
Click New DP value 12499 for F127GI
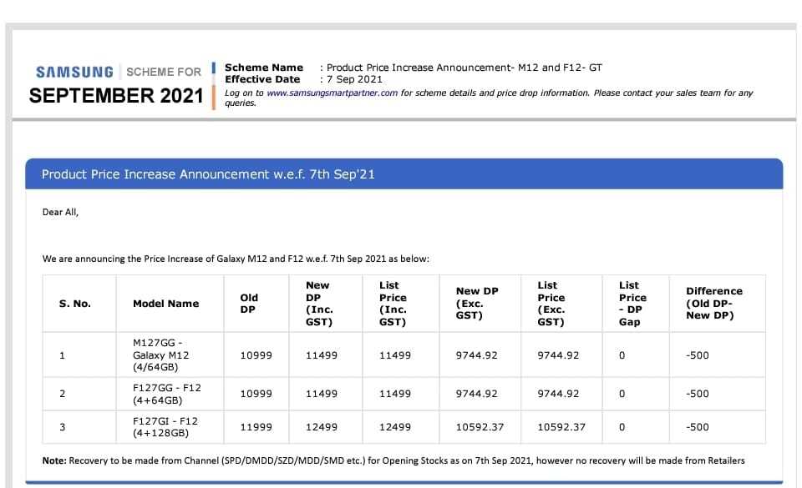coord(322,427)
